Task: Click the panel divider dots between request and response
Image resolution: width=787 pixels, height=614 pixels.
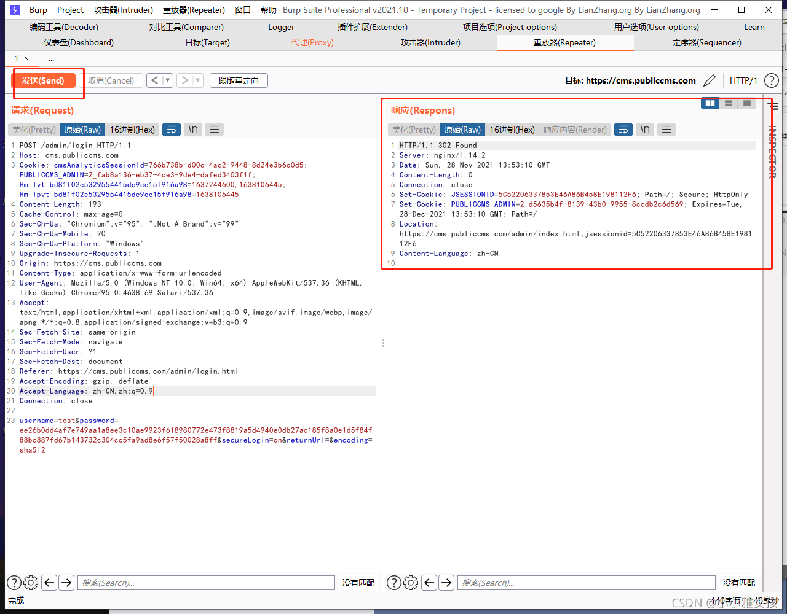Action: pos(383,343)
